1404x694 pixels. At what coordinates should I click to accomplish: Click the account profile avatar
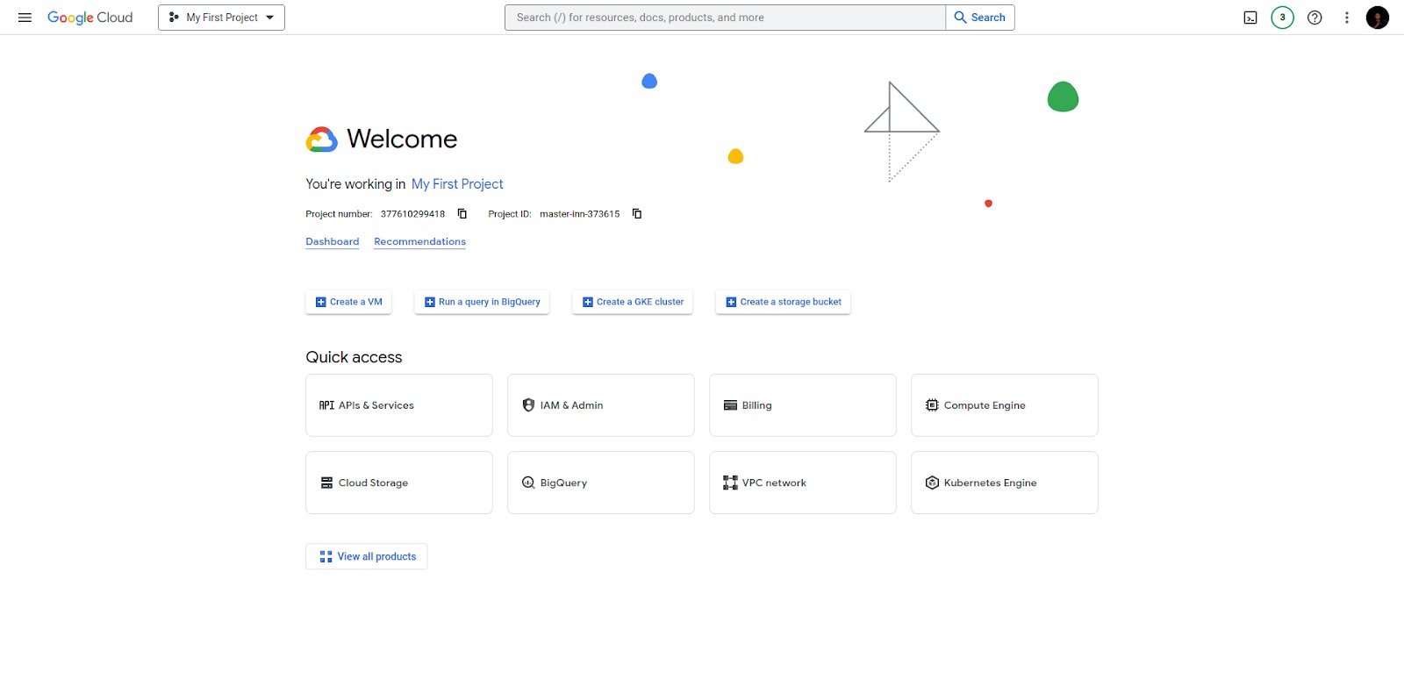click(x=1378, y=18)
